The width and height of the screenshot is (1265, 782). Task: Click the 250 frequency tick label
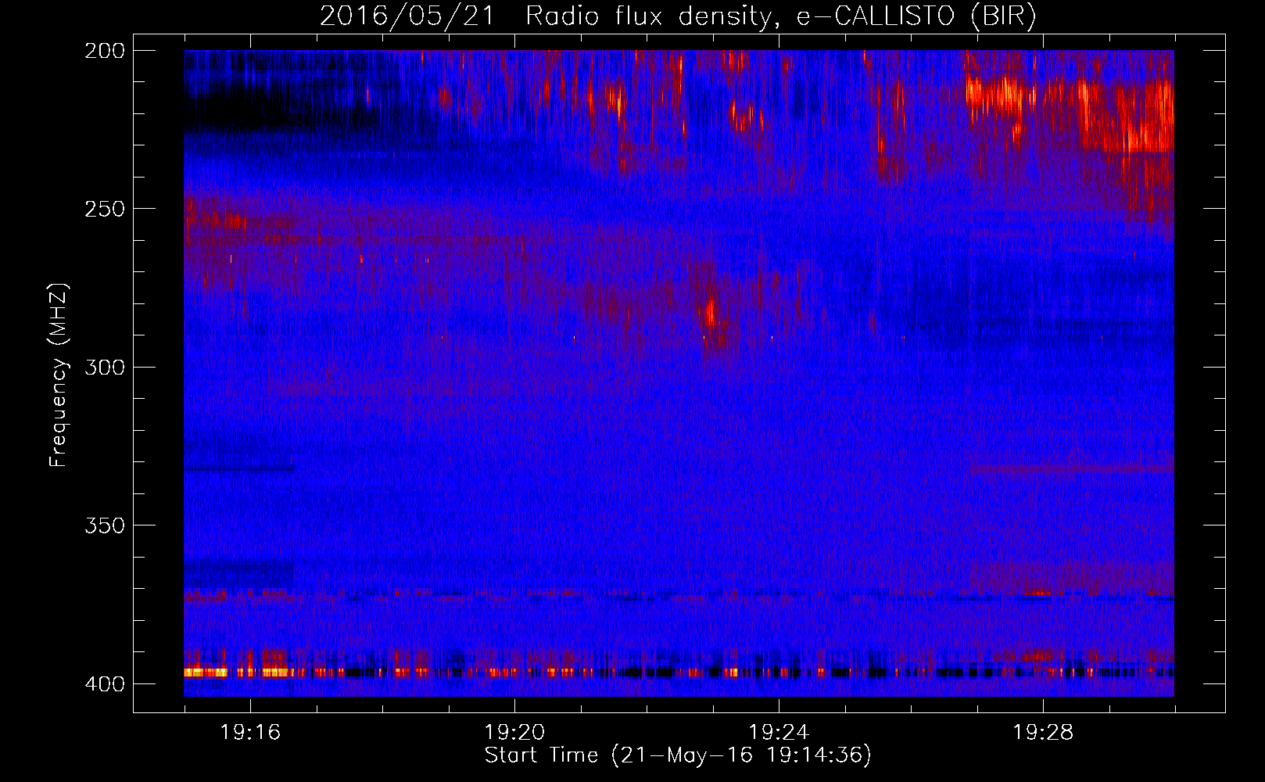(x=105, y=209)
